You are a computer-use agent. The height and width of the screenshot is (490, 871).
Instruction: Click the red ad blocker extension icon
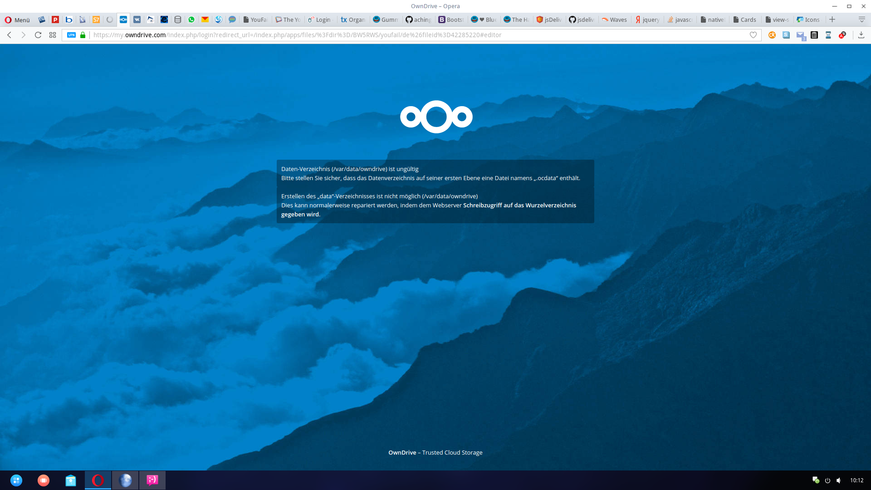(842, 35)
